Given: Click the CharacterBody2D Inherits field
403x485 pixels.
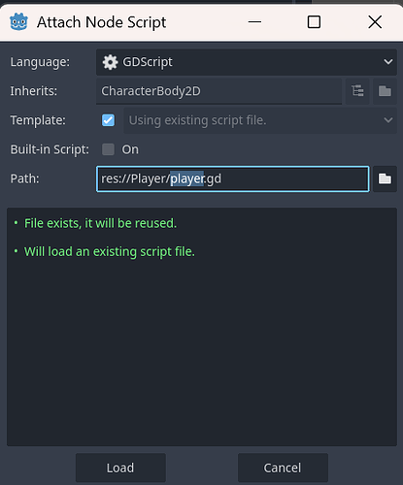Looking at the screenshot, I should click(x=218, y=91).
